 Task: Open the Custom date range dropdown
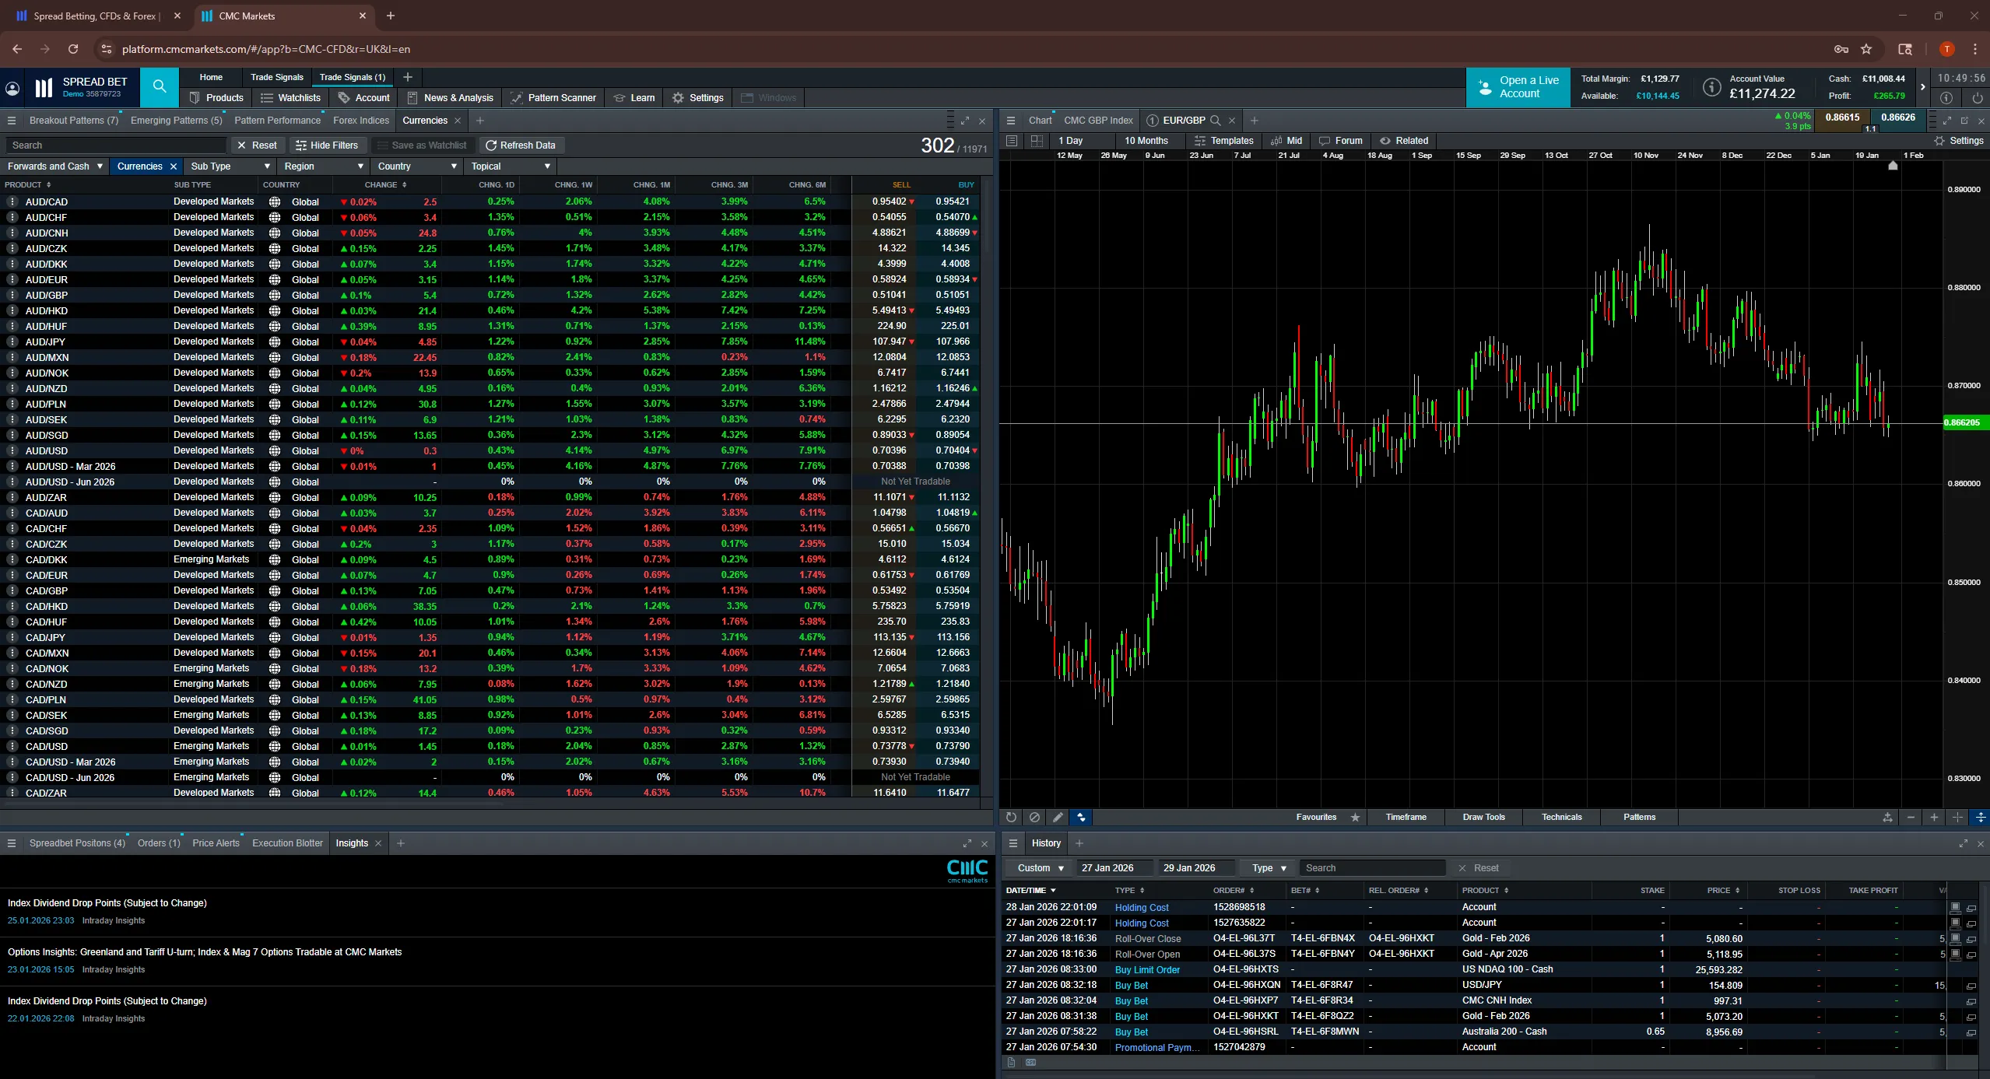[1040, 868]
